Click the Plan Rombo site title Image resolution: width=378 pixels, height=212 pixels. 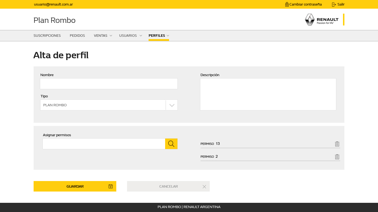55,20
